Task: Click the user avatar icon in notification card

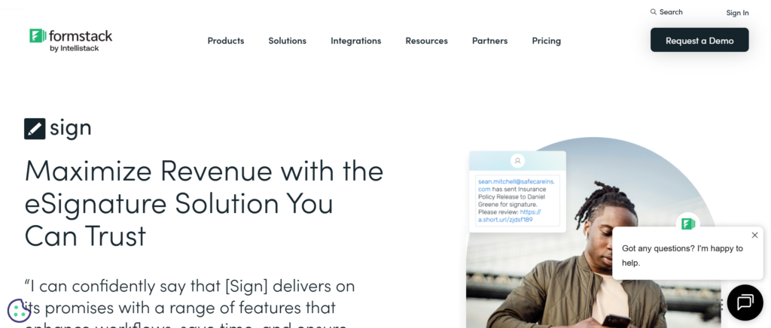Action: pos(517,160)
